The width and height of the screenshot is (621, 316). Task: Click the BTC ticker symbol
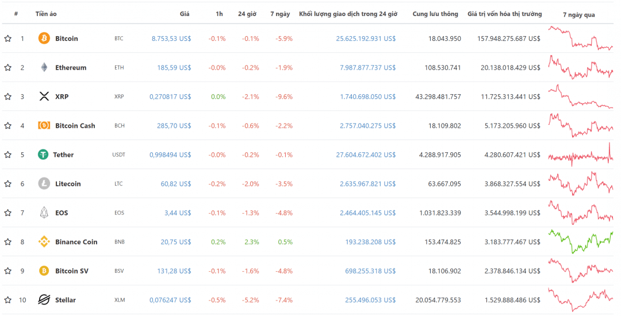click(x=119, y=38)
